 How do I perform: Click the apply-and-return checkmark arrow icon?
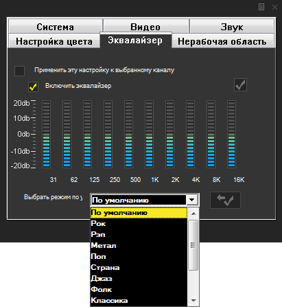point(225,200)
